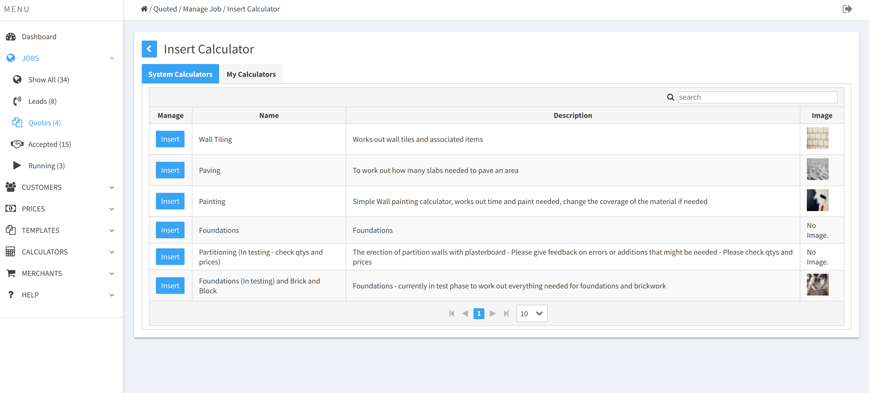Image resolution: width=869 pixels, height=393 pixels.
Task: Go to first page of results
Action: (x=452, y=314)
